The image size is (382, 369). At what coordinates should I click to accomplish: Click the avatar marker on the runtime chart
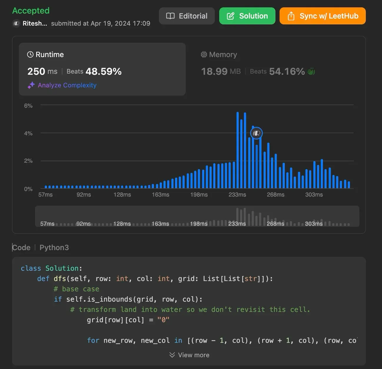click(256, 133)
